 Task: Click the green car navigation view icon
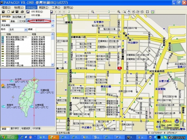point(153,12)
